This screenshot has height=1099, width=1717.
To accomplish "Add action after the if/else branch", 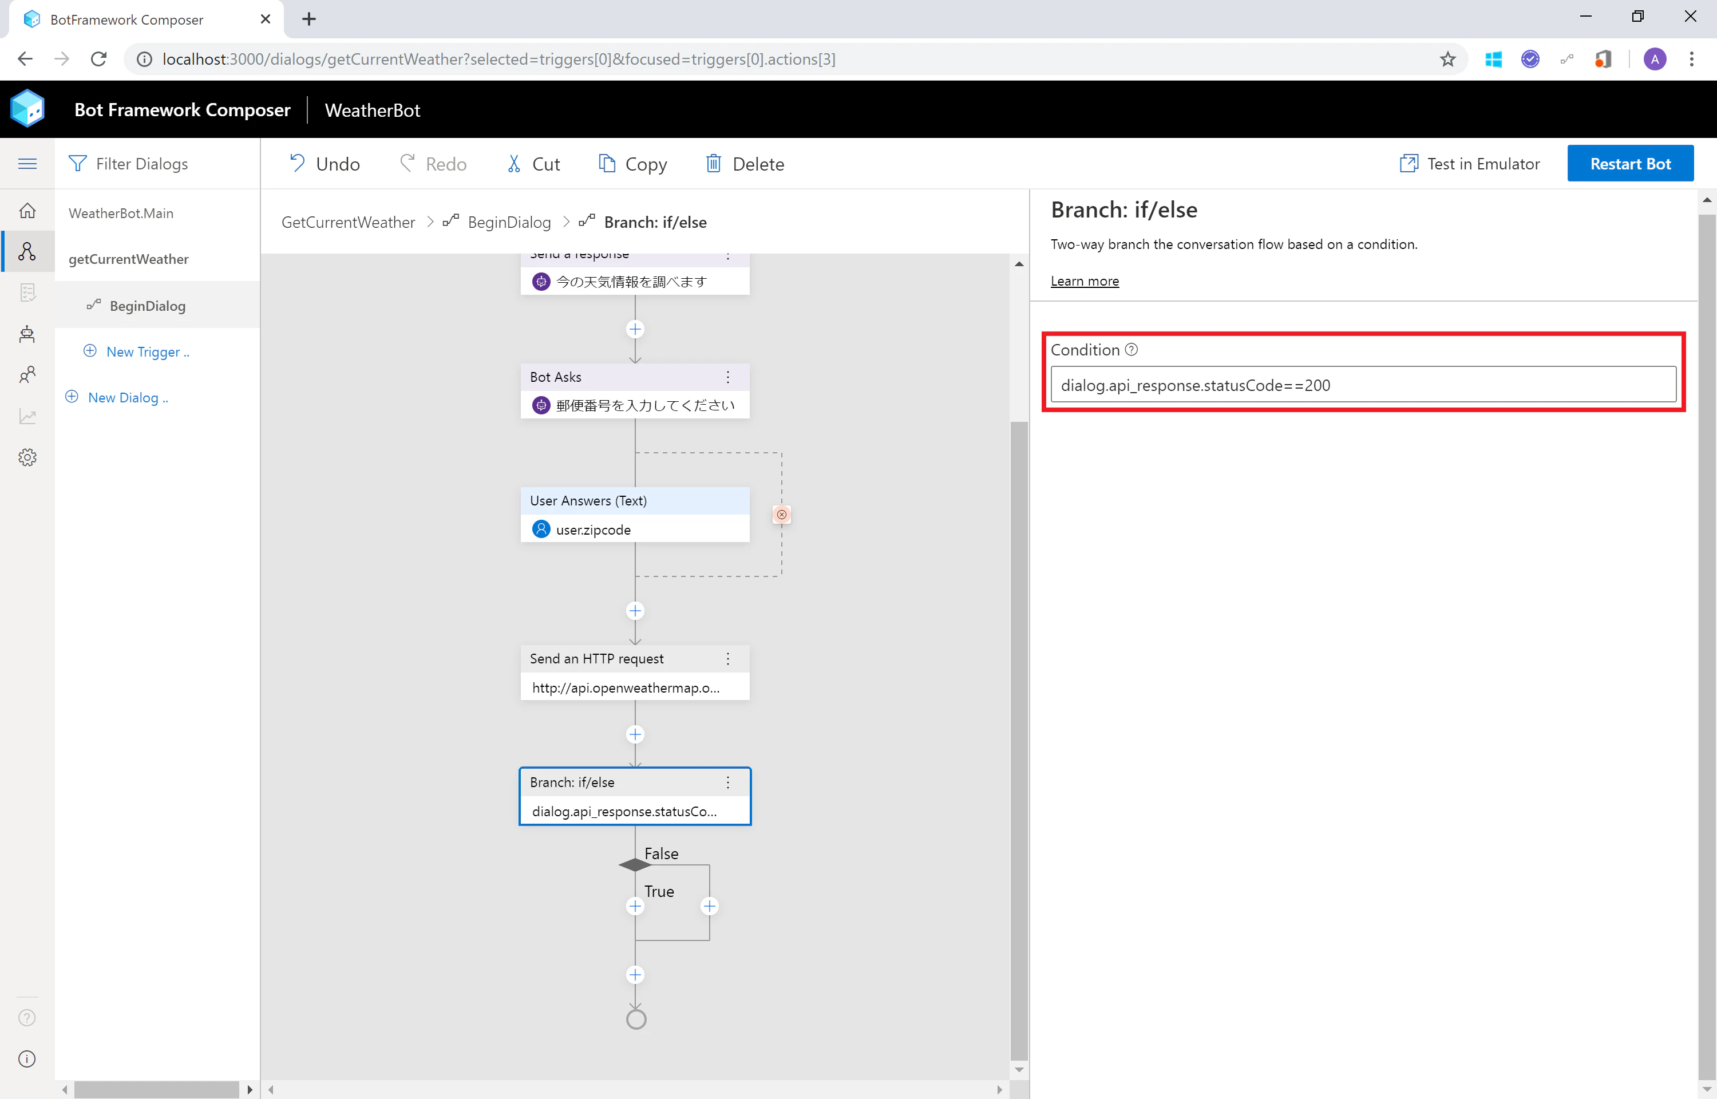I will coord(635,975).
